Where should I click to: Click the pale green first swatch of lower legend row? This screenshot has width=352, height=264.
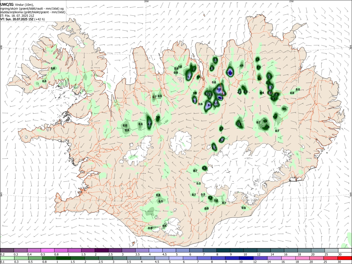[x=7, y=258]
